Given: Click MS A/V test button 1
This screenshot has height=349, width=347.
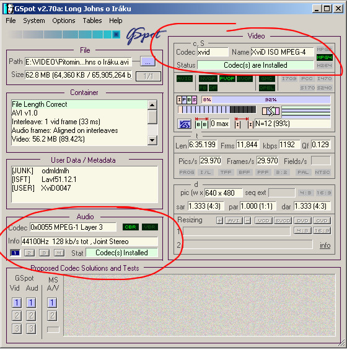Looking at the screenshot, I should [x=52, y=302].
